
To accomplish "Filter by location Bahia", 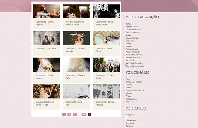I will click(x=128, y=24).
